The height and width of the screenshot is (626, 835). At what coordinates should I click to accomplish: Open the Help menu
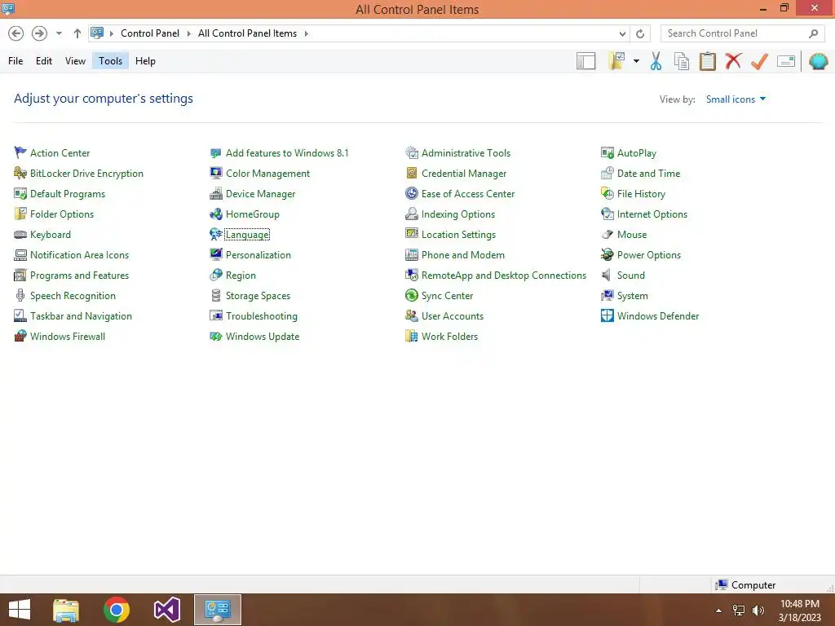point(145,61)
